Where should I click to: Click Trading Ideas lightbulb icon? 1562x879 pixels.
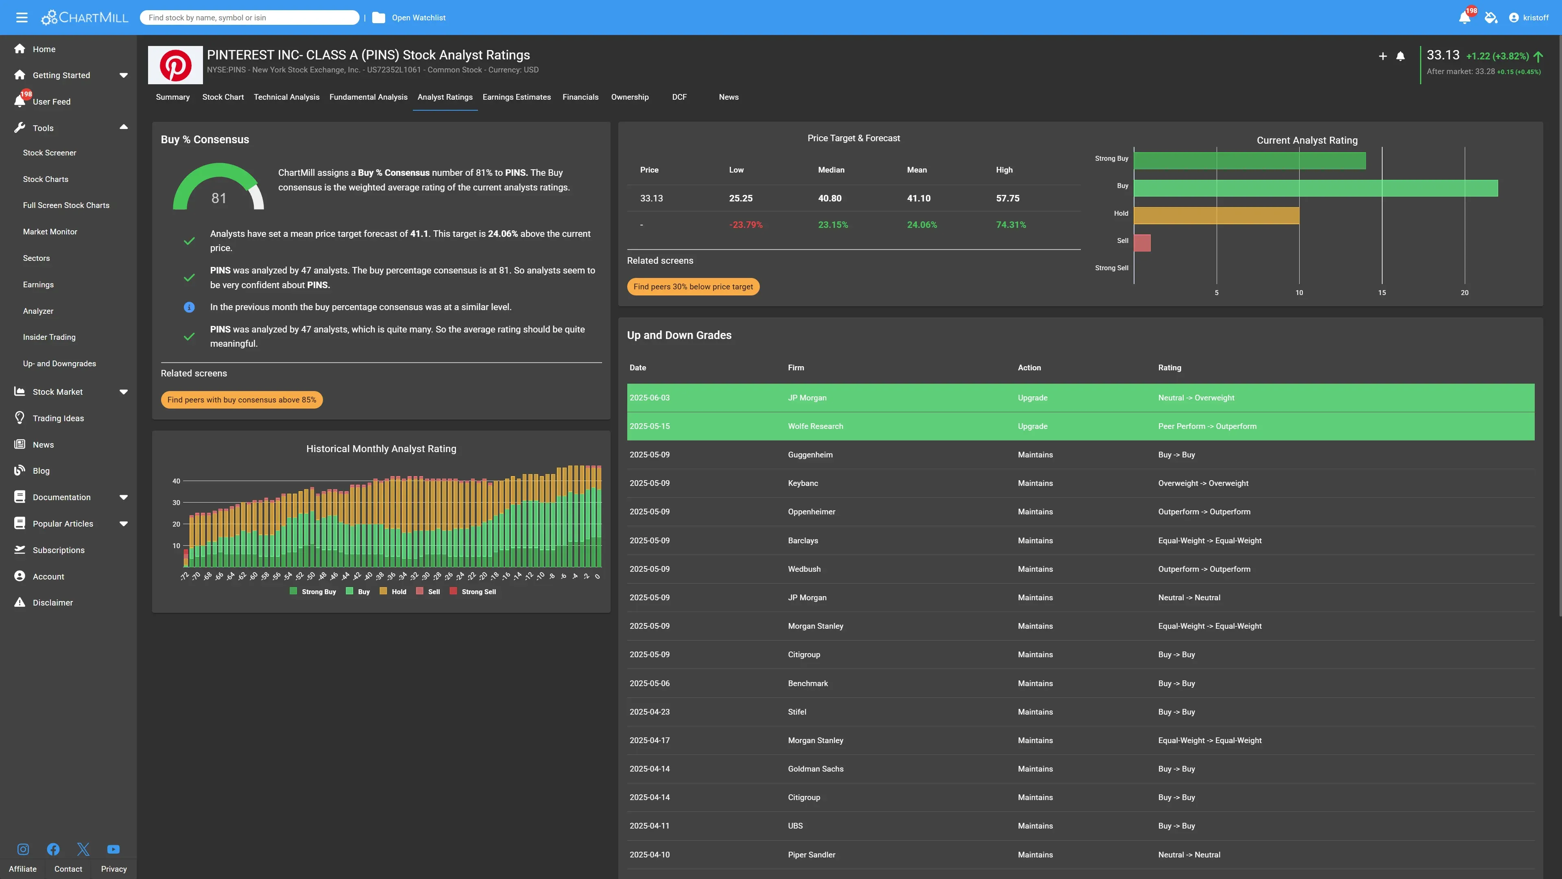tap(20, 418)
